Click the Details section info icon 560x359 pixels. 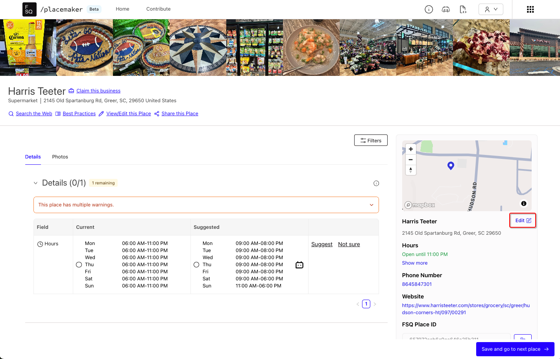click(x=376, y=183)
